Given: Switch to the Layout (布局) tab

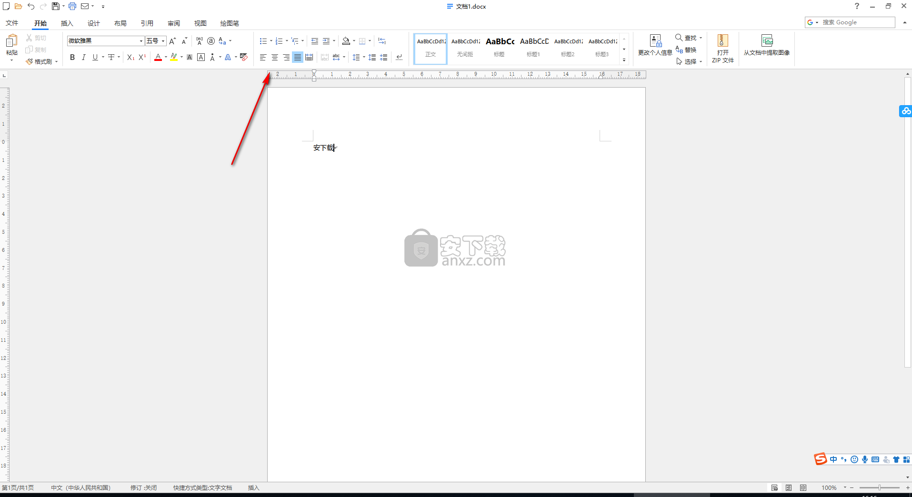Looking at the screenshot, I should click(120, 23).
